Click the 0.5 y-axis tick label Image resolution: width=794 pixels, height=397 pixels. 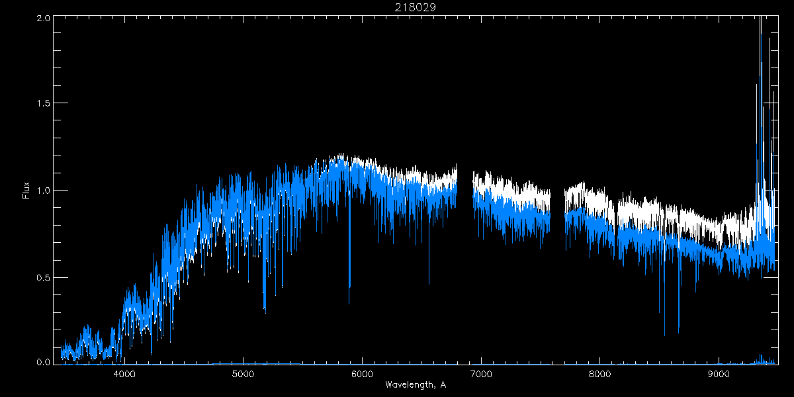(x=42, y=277)
